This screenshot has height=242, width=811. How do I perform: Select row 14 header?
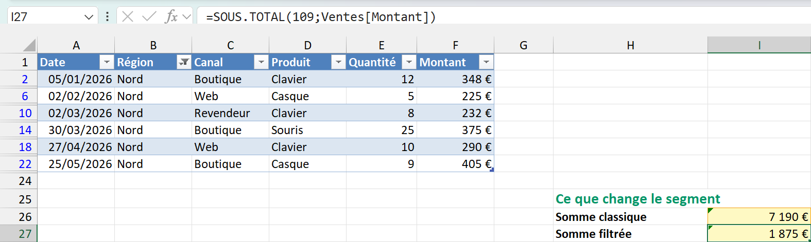pos(19,130)
